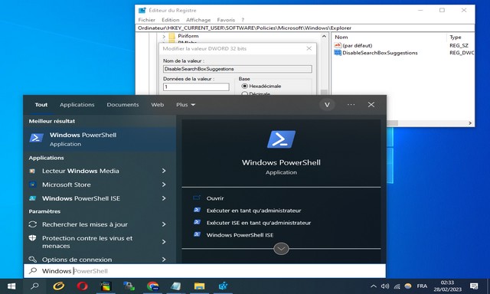Image resolution: width=490 pixels, height=294 pixels.
Task: Open the Affichage menu in Registry Editor
Action: pyautogui.click(x=198, y=20)
